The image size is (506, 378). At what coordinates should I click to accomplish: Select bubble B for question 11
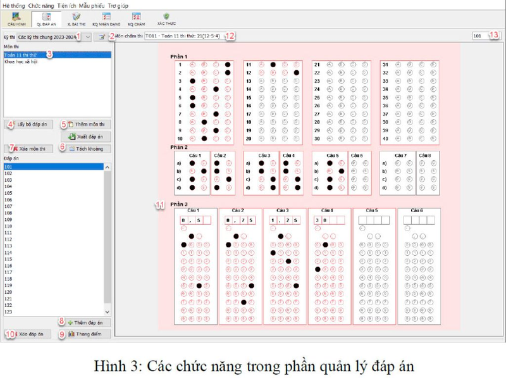273,65
